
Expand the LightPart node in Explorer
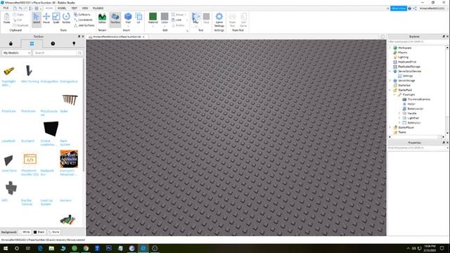pyautogui.click(x=399, y=118)
